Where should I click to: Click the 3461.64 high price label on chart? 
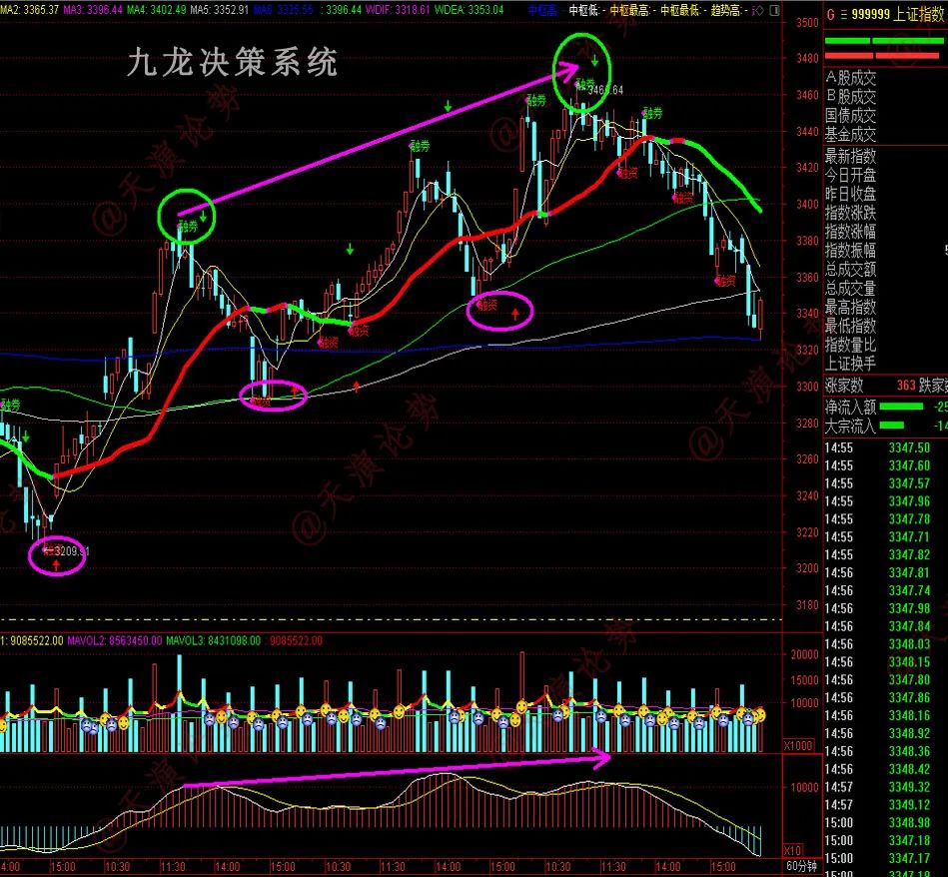pos(605,90)
